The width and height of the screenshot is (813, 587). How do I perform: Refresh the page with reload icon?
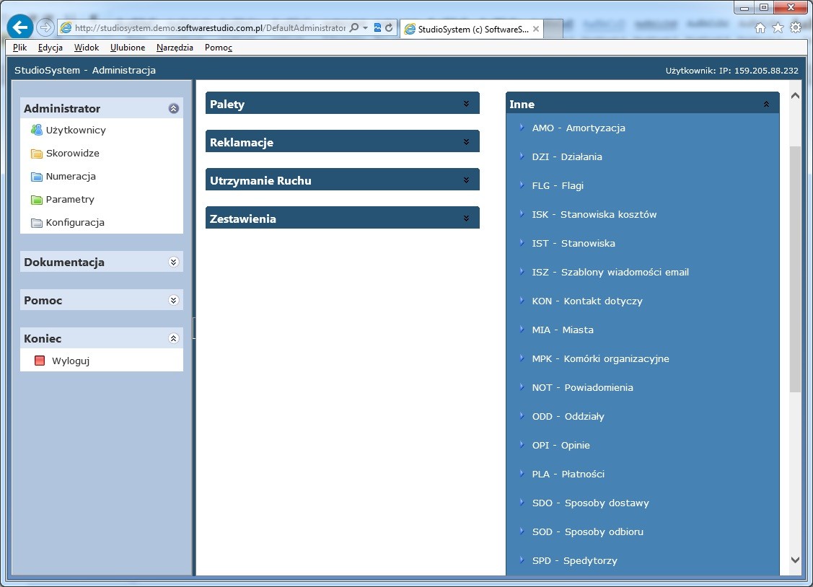pos(389,27)
